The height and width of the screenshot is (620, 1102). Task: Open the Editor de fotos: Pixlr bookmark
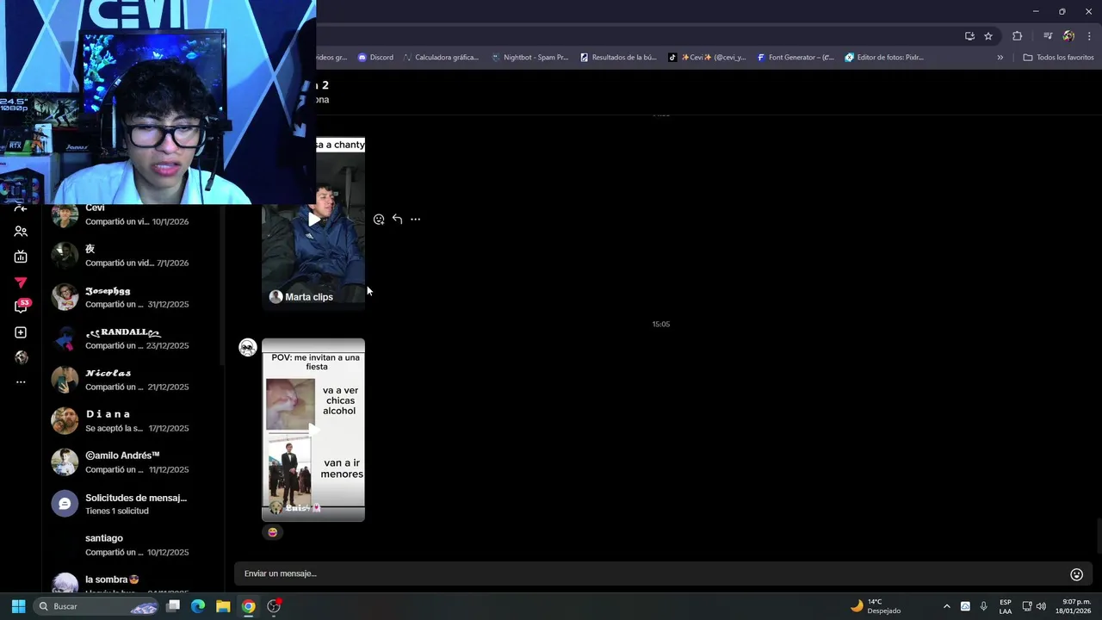884,58
